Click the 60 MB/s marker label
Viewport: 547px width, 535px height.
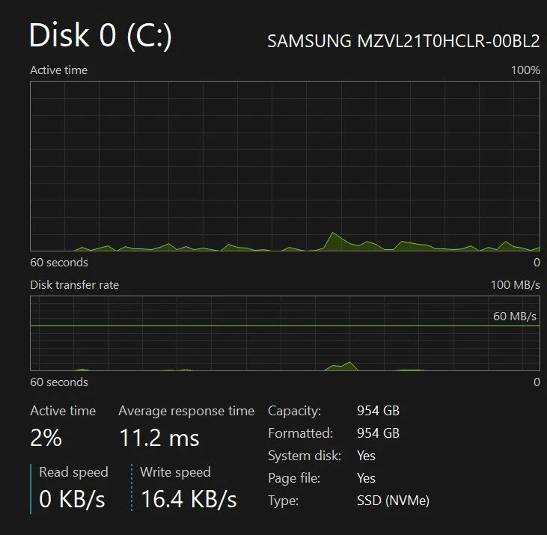[x=515, y=317]
